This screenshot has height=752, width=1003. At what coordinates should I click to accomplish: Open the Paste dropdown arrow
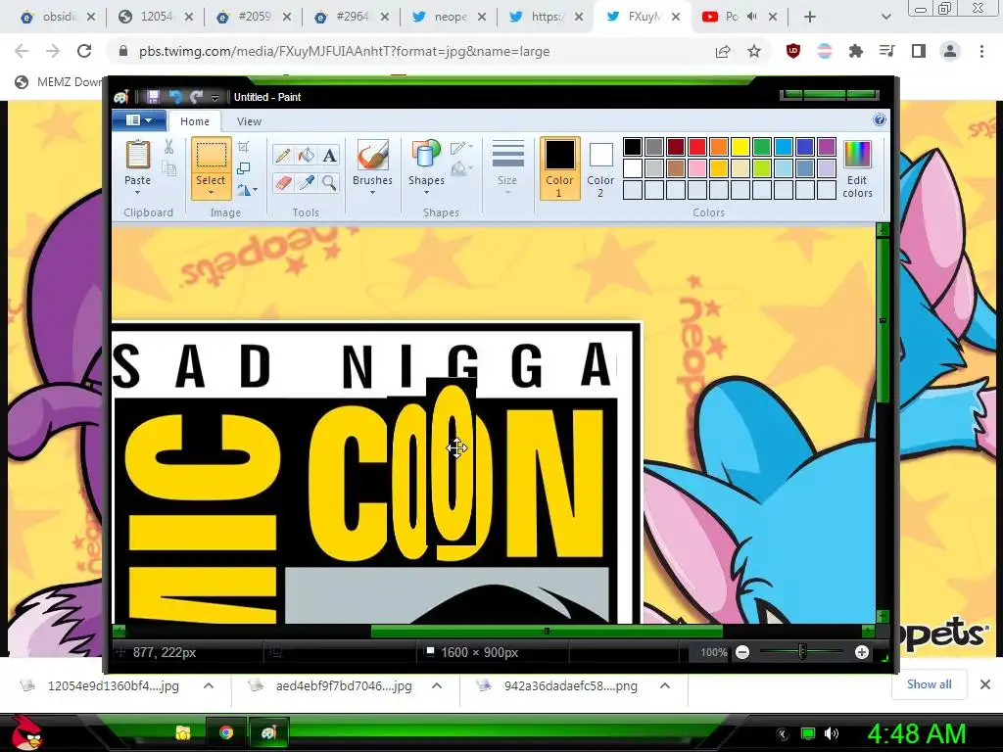coord(137,193)
